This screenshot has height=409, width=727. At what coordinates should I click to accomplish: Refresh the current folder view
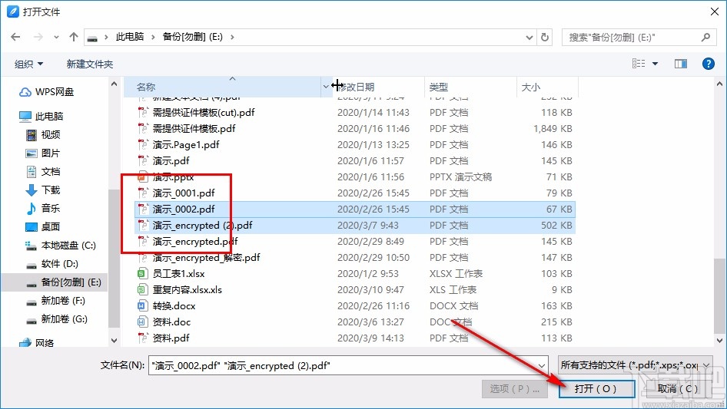tap(546, 37)
